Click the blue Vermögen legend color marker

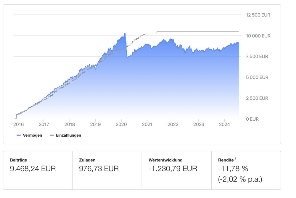click(x=18, y=135)
